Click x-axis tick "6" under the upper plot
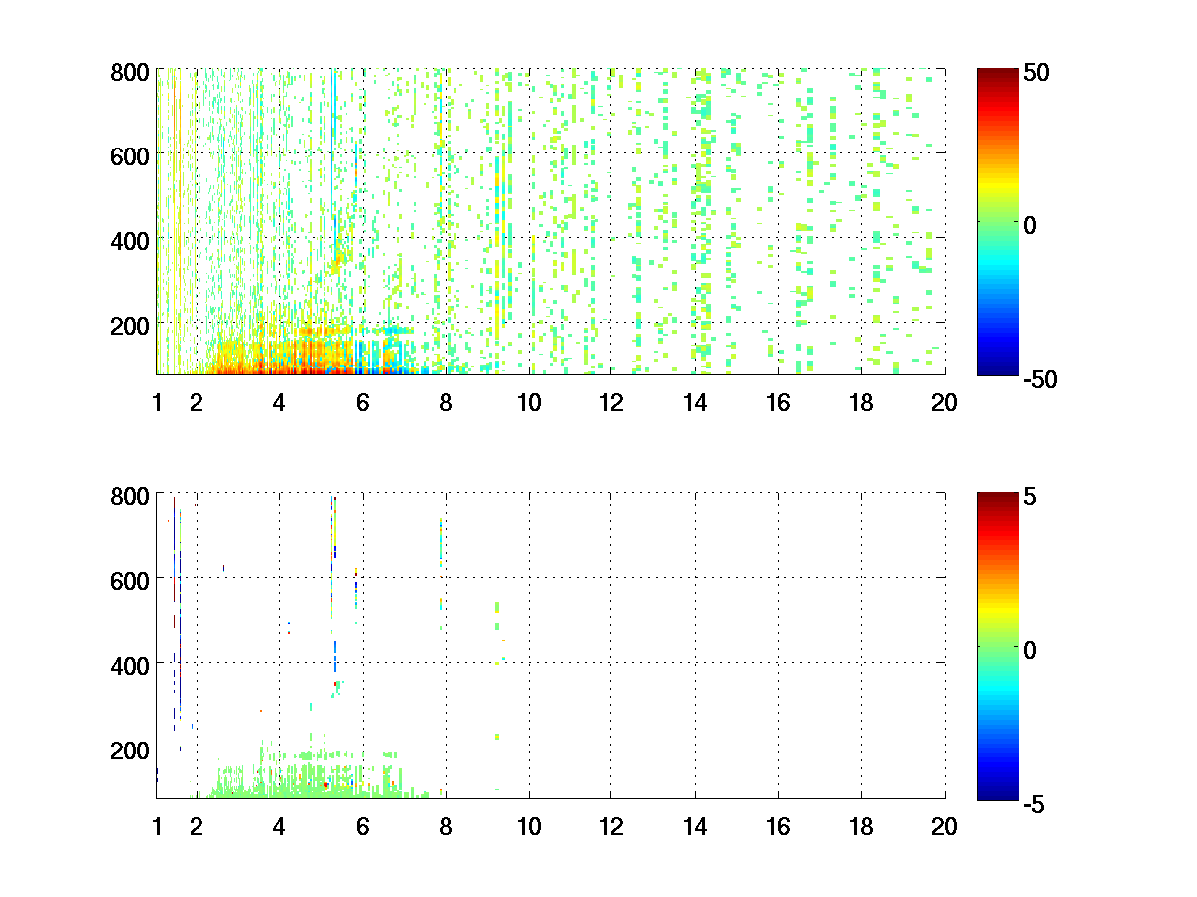1197x897 pixels. (x=363, y=403)
